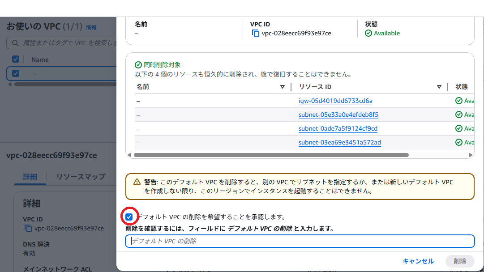Click the Name column header in VPC list

[40, 59]
